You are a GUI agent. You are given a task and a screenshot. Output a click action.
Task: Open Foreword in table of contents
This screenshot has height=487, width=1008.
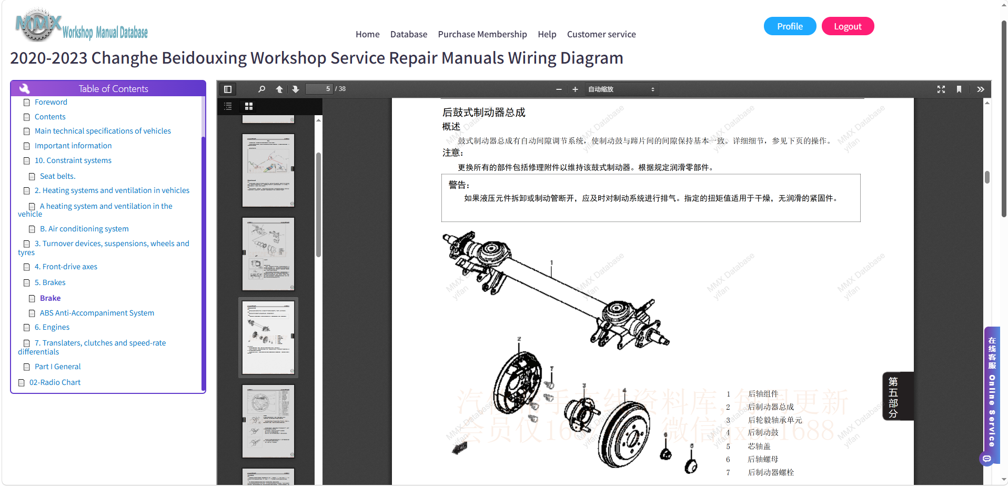(x=51, y=102)
